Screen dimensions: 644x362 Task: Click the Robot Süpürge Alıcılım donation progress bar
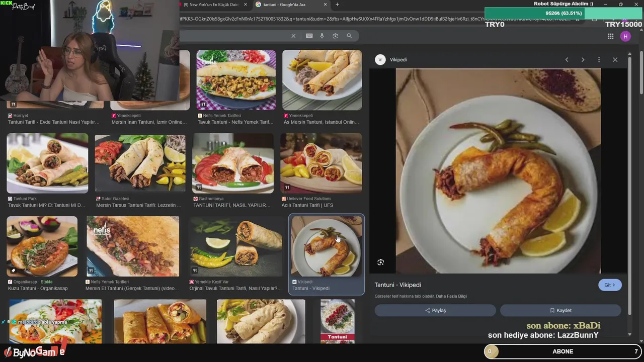(563, 13)
